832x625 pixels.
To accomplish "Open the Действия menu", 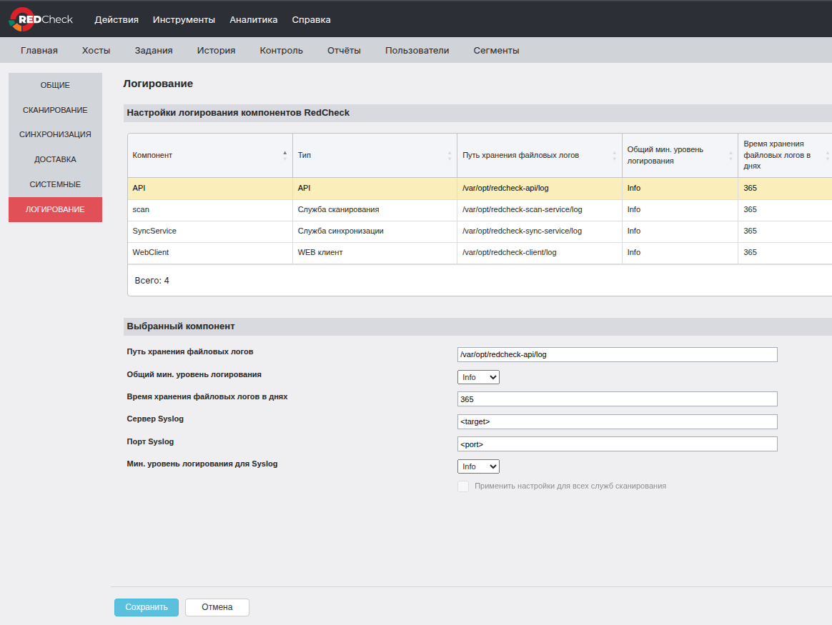I will pyautogui.click(x=117, y=19).
